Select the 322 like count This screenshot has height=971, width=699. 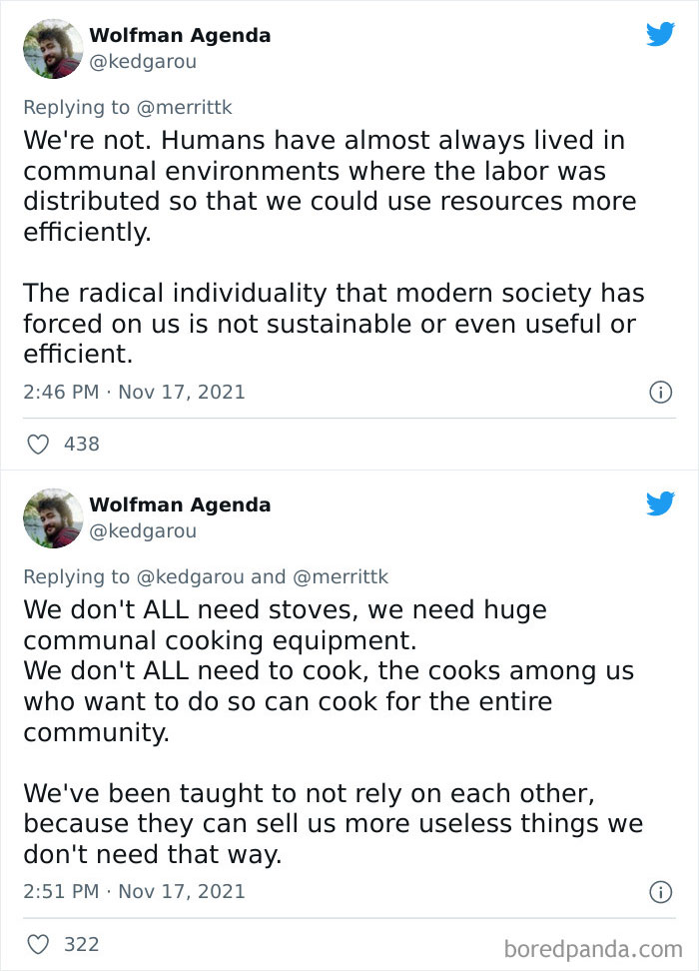(82, 945)
